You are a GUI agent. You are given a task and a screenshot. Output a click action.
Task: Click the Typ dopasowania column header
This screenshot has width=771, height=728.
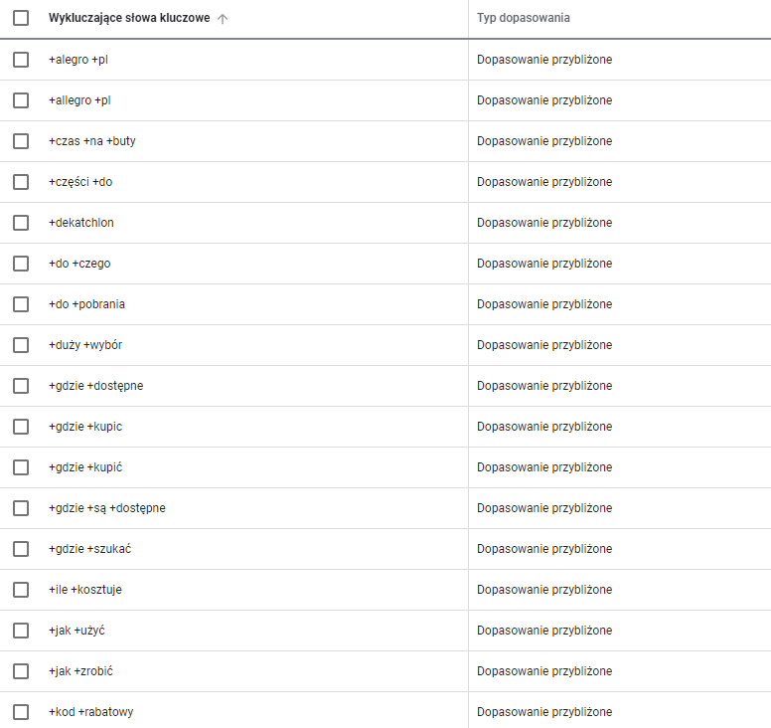[524, 18]
